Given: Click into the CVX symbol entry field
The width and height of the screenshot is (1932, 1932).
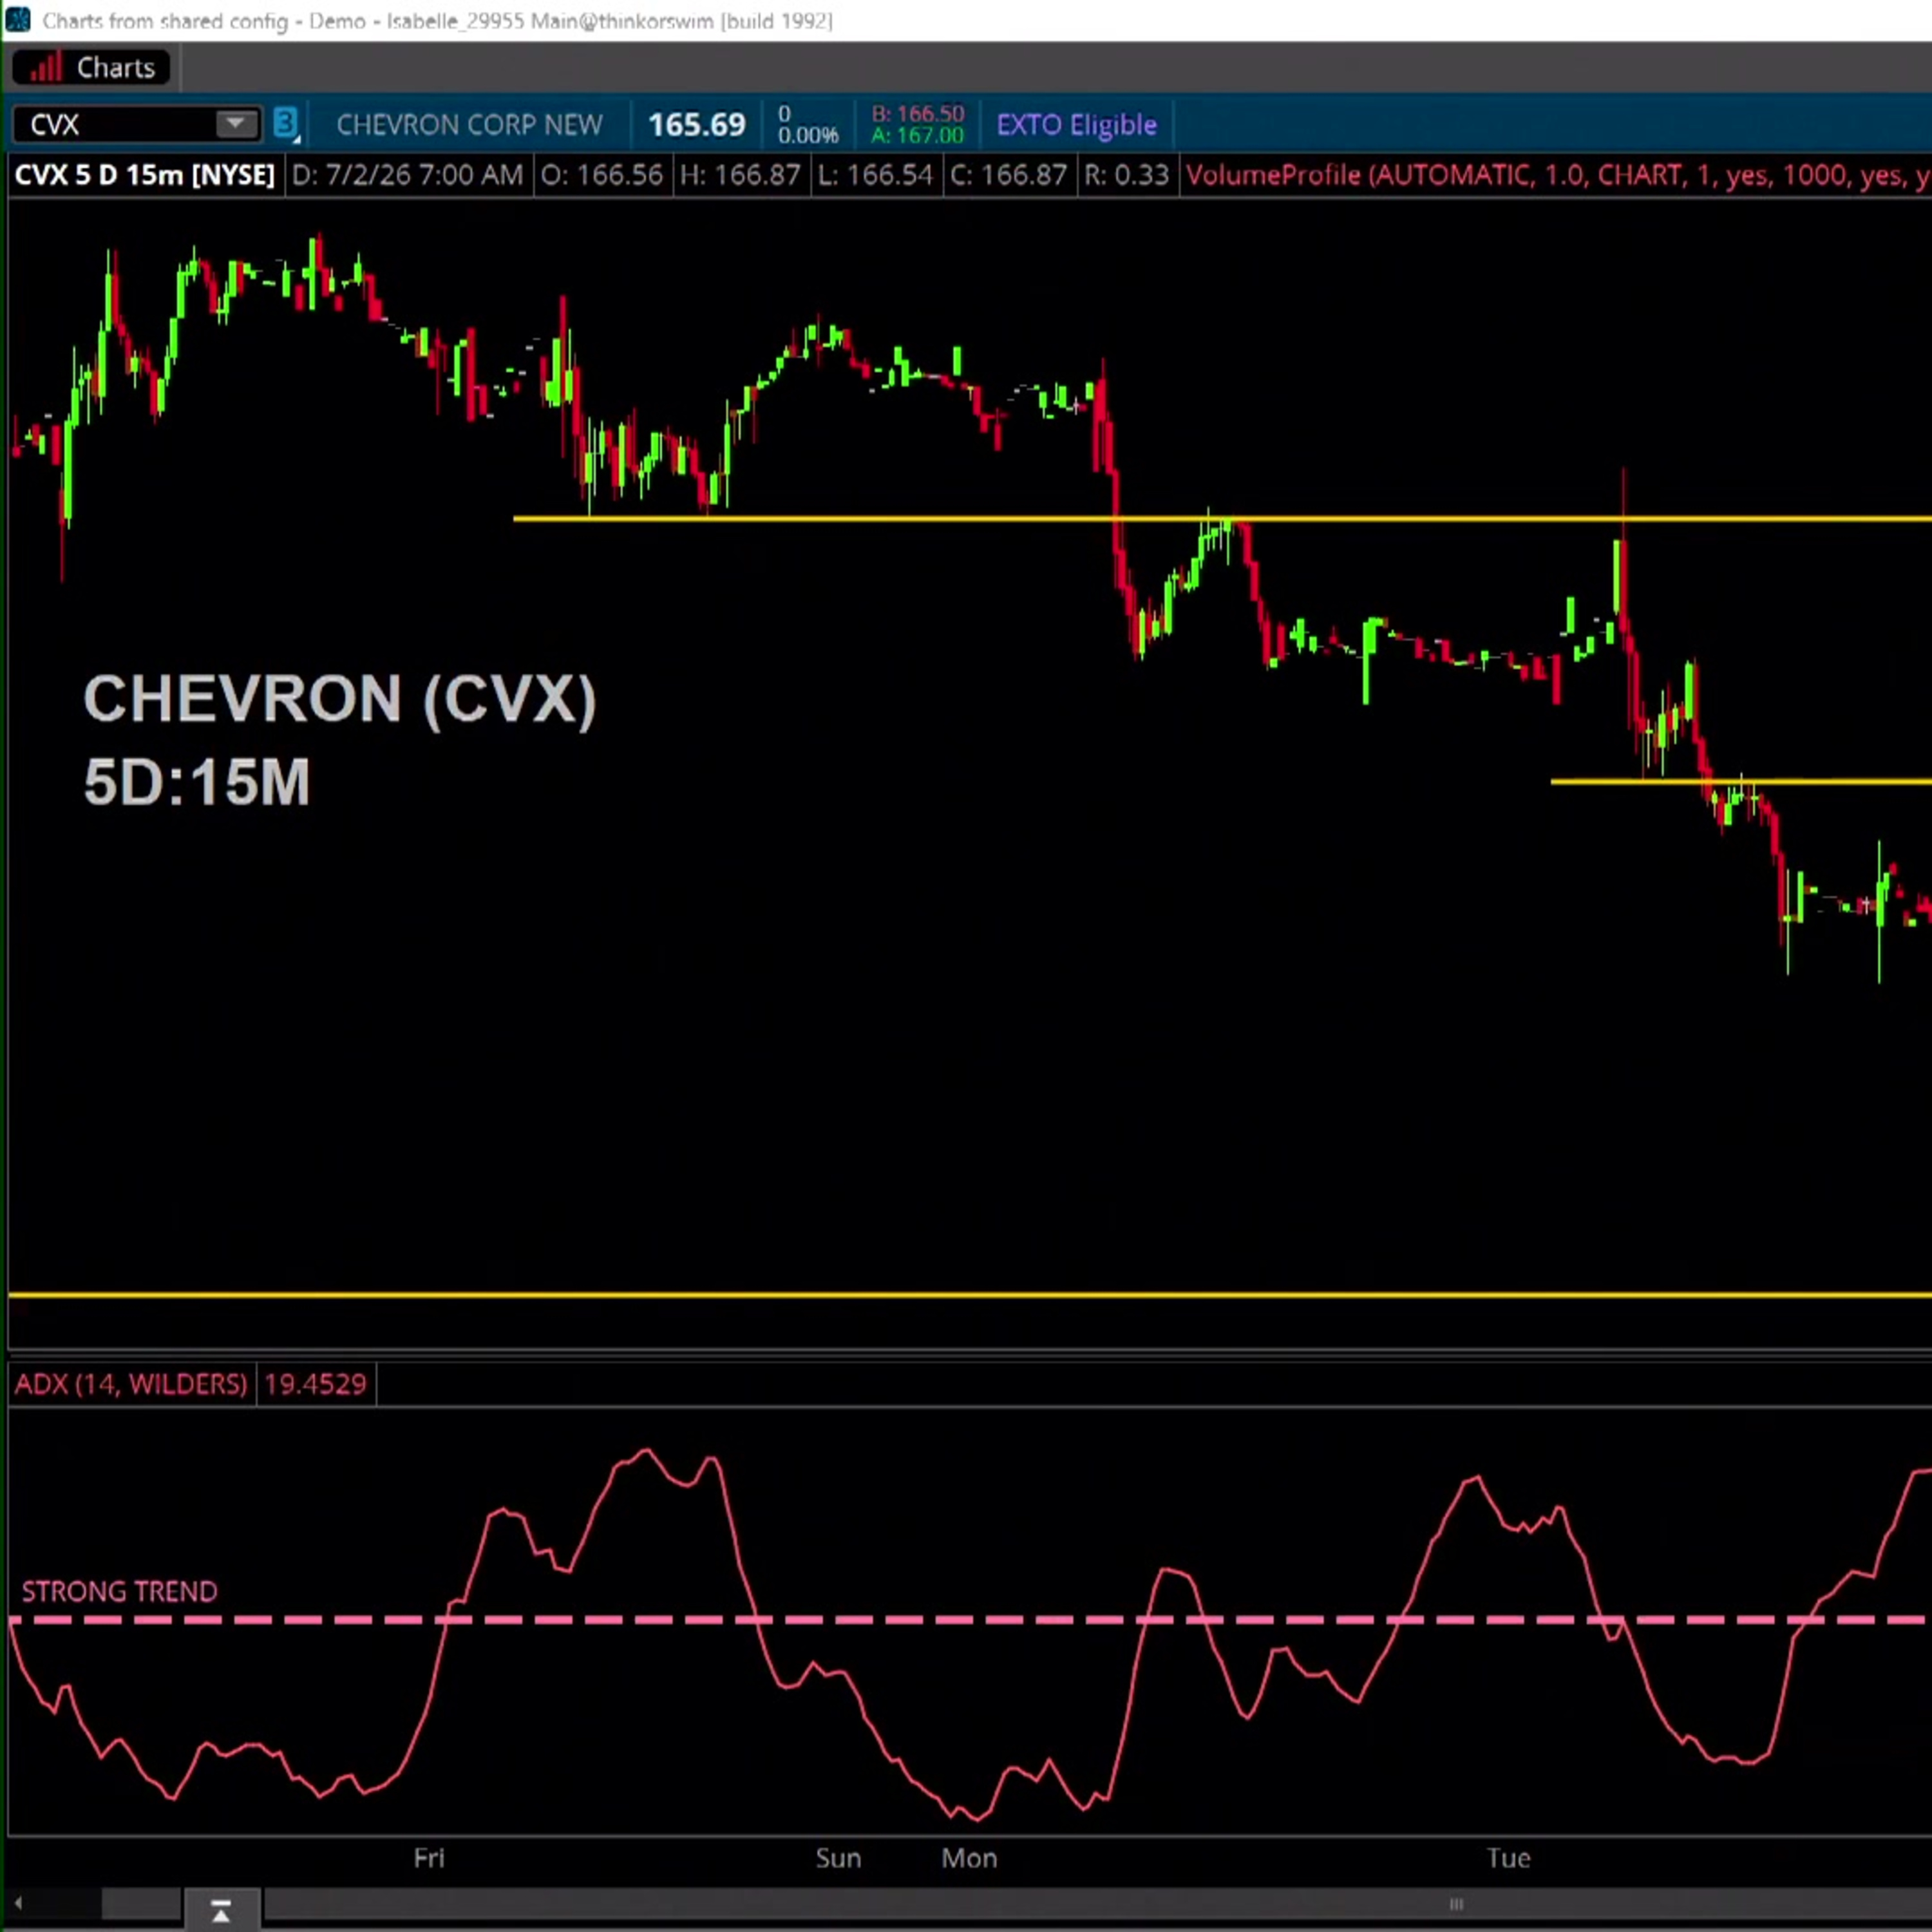Looking at the screenshot, I should pyautogui.click(x=115, y=125).
